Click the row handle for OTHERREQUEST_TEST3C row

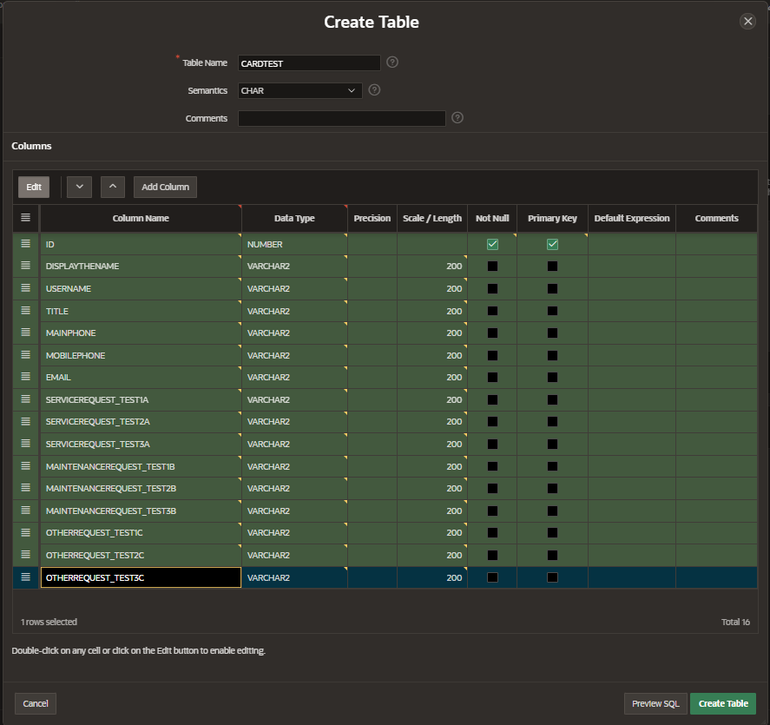(x=25, y=577)
